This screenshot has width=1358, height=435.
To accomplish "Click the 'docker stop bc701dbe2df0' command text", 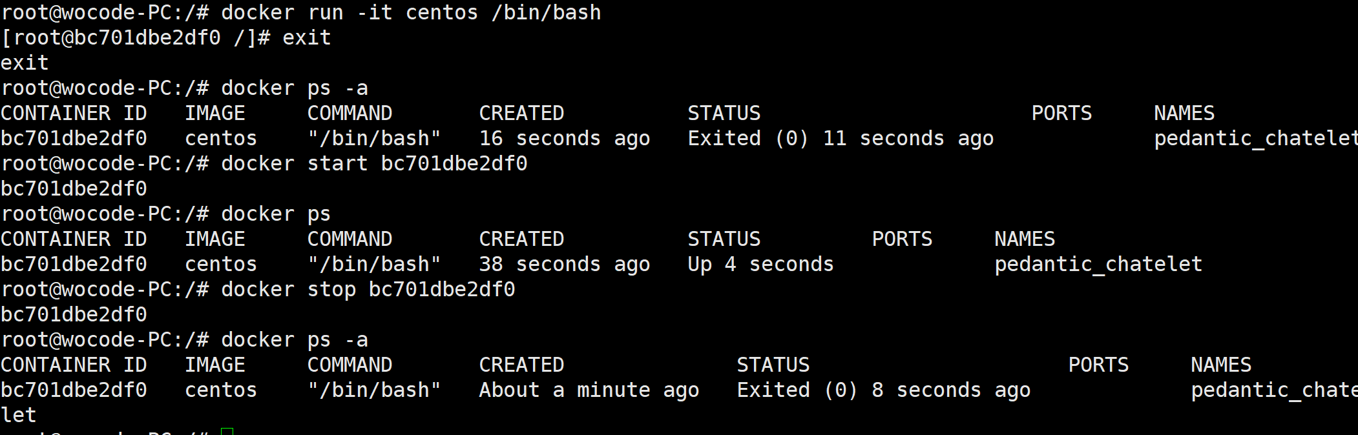I will click(x=368, y=289).
